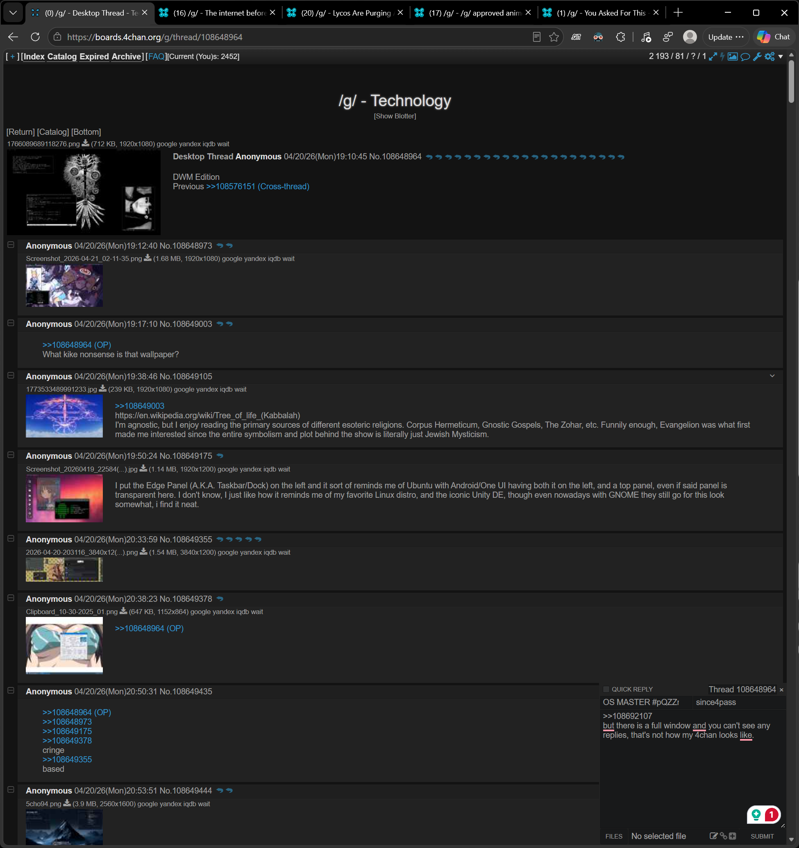Toggle the Quick Reply persistent checkbox
The image size is (799, 848).
(606, 689)
